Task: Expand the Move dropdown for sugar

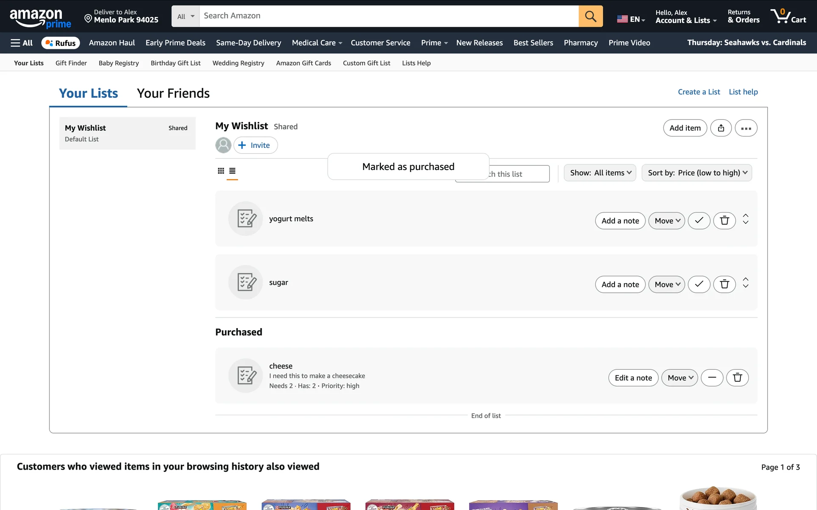Action: [666, 284]
